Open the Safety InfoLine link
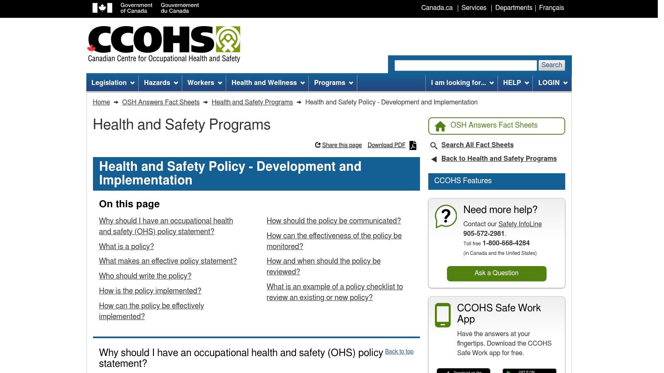This screenshot has height=373, width=664. point(520,224)
